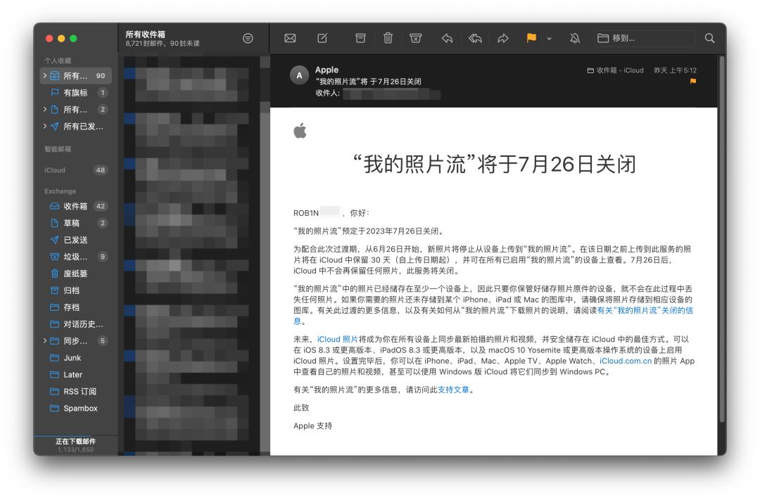The width and height of the screenshot is (760, 500).
Task: Click the Apple logo in email body
Action: 300,131
